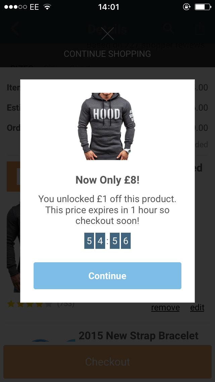This screenshot has width=215, height=382.
Task: Tap the rotation lock status icon
Action: pos(187,7)
